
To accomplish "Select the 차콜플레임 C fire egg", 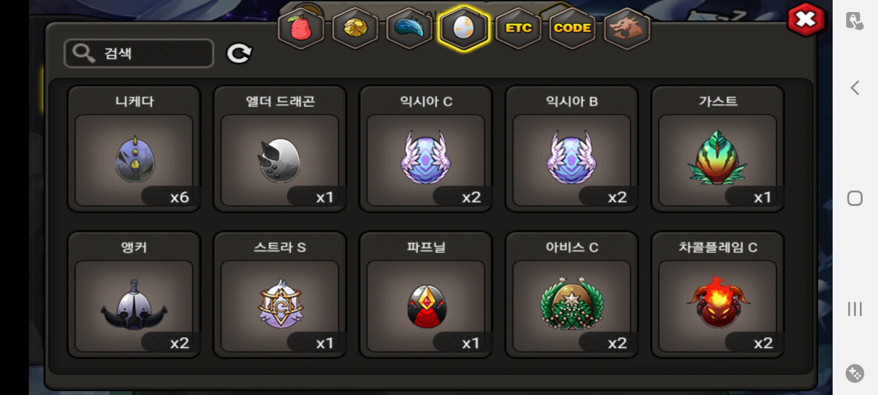I will point(718,295).
